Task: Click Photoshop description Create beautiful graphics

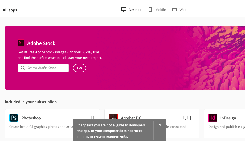Action: click(41, 127)
